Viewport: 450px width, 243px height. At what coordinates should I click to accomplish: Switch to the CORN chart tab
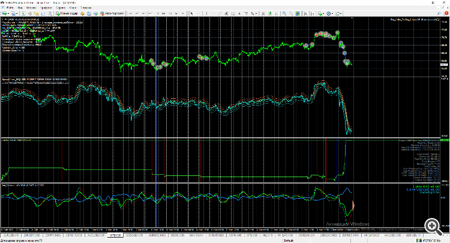[235, 235]
